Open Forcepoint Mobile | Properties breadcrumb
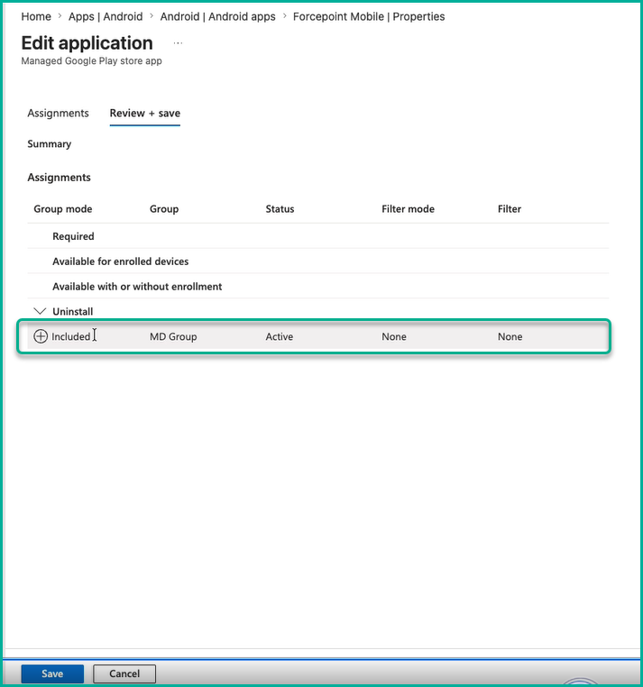The width and height of the screenshot is (643, 687). pos(369,16)
